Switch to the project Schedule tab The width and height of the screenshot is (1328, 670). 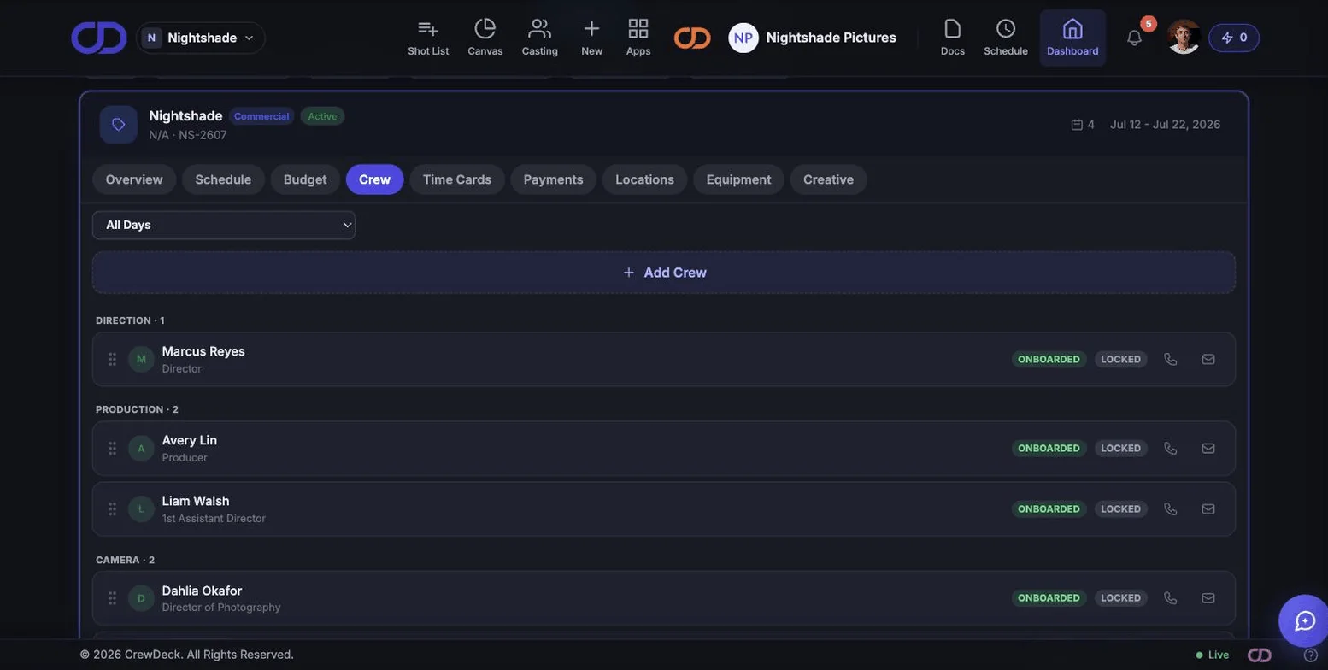point(223,179)
